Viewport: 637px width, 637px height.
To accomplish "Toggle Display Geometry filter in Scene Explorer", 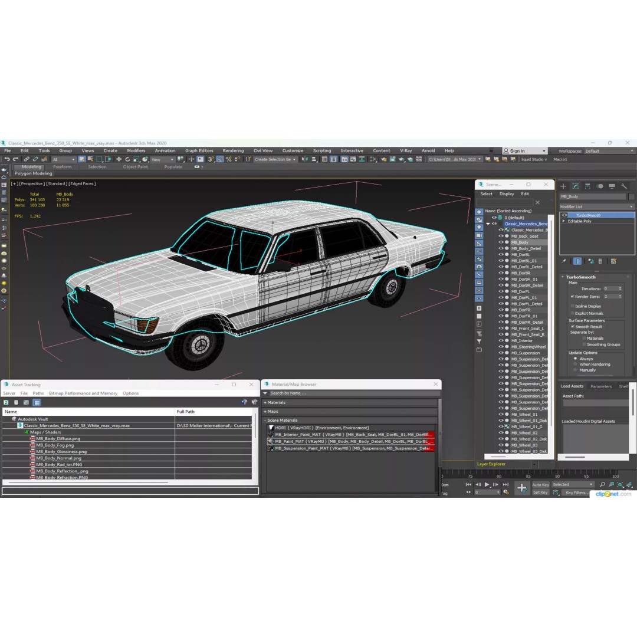I will pos(480,212).
